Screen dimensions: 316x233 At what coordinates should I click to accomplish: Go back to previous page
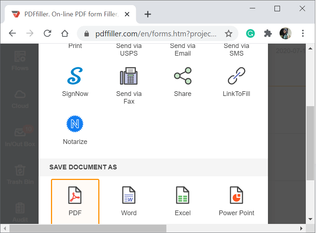[x=12, y=33]
